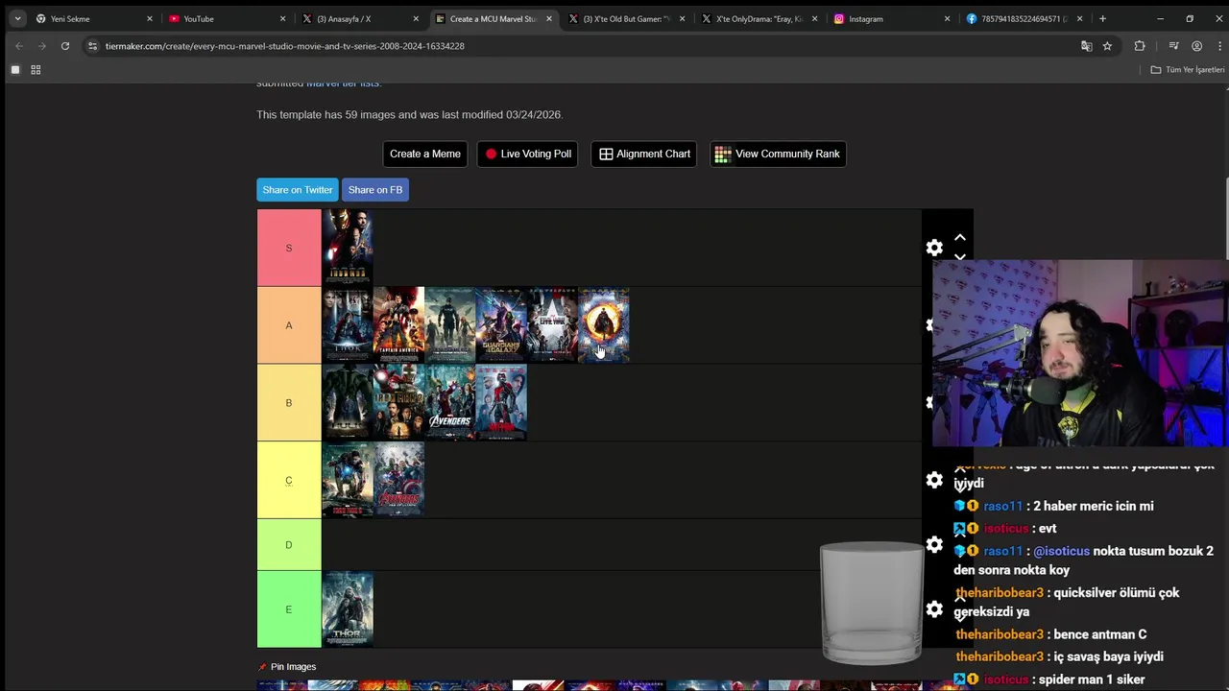Reload the tiermaker page
Screen dimensions: 1229x691
point(65,46)
